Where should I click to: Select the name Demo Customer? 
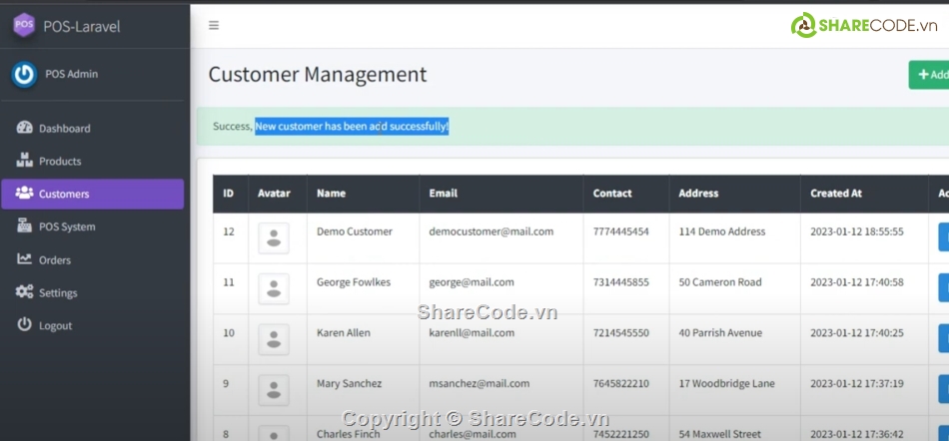[355, 231]
